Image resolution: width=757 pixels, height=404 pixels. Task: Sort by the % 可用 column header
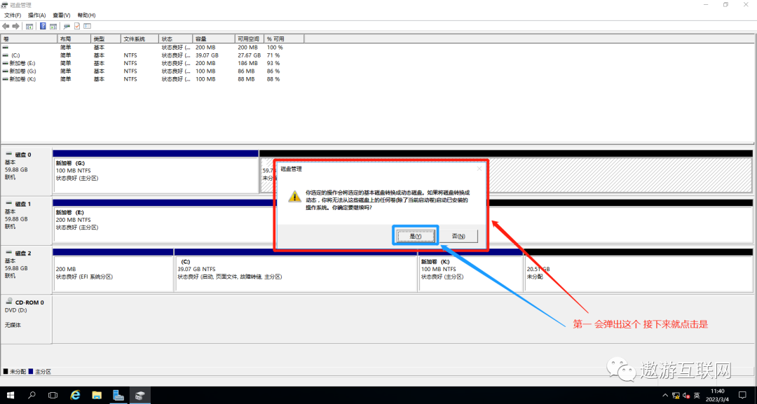(x=285, y=39)
